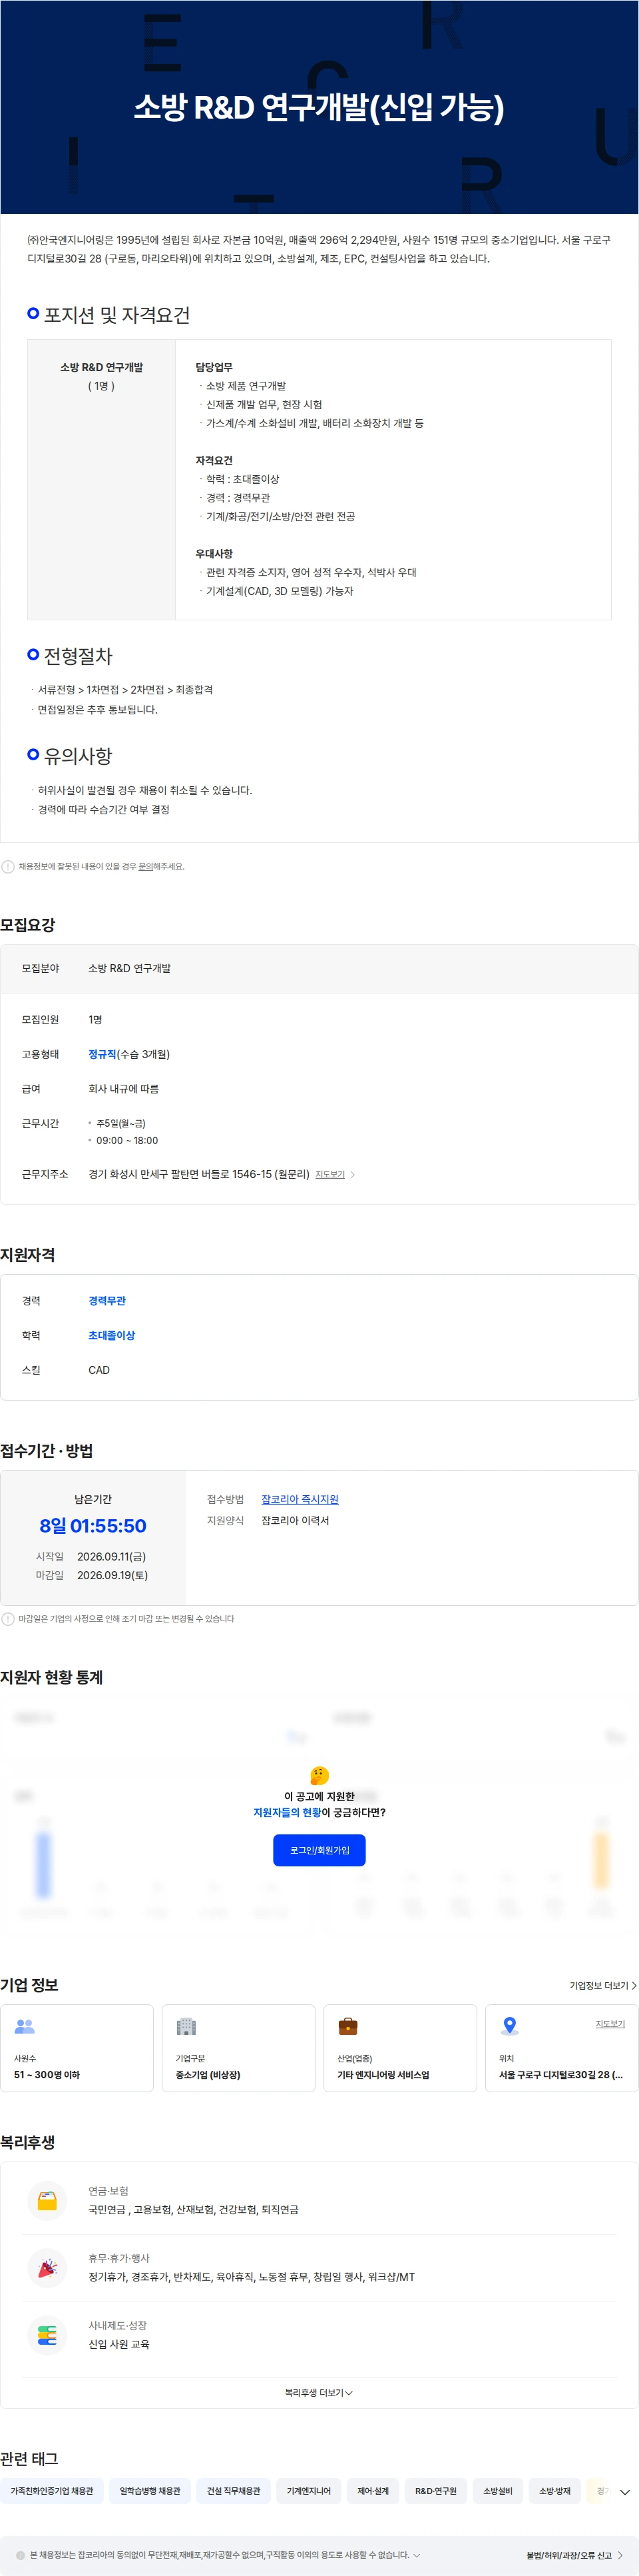Click 잡코리아 즉시지원 link
The width and height of the screenshot is (639, 2576).
click(300, 1499)
